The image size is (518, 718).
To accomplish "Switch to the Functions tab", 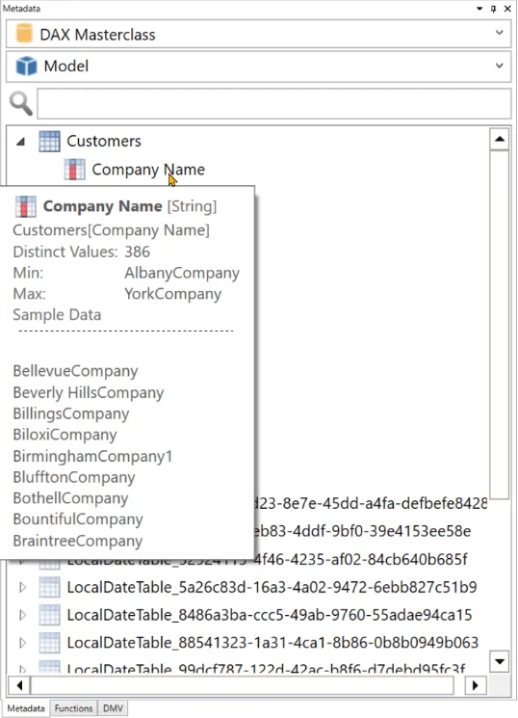I will coord(74,708).
